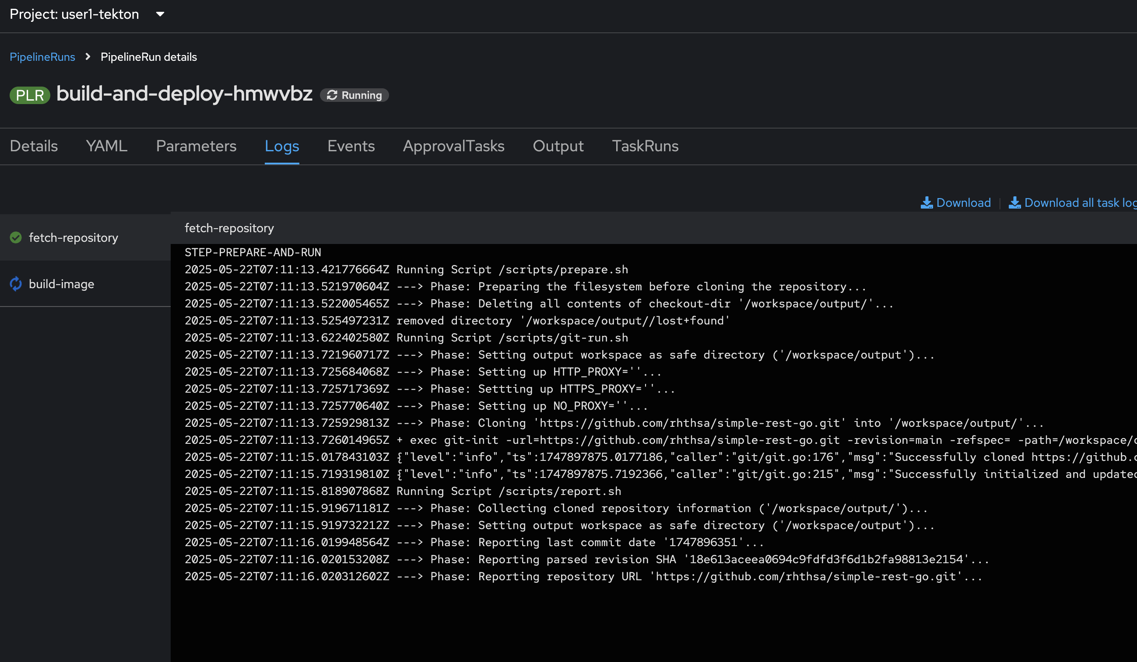Go back to PipelineRuns breadcrumb link
This screenshot has height=662, width=1137.
pos(42,57)
